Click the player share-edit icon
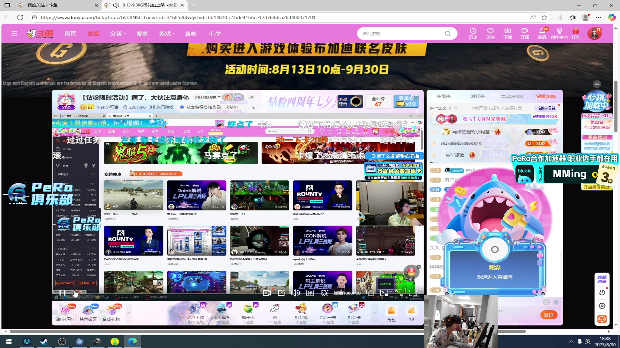 click(x=281, y=293)
